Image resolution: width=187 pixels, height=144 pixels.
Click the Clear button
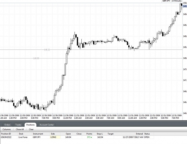31,129
